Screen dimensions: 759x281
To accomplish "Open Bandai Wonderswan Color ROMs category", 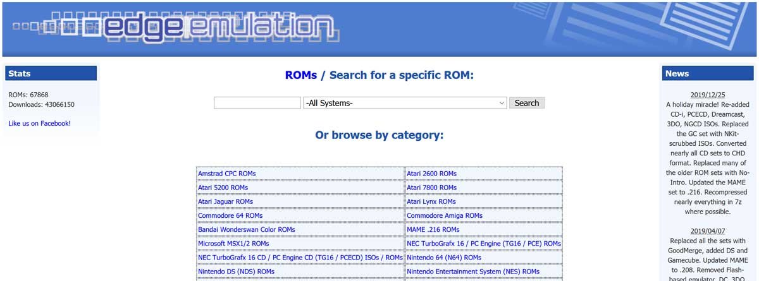I will (247, 230).
